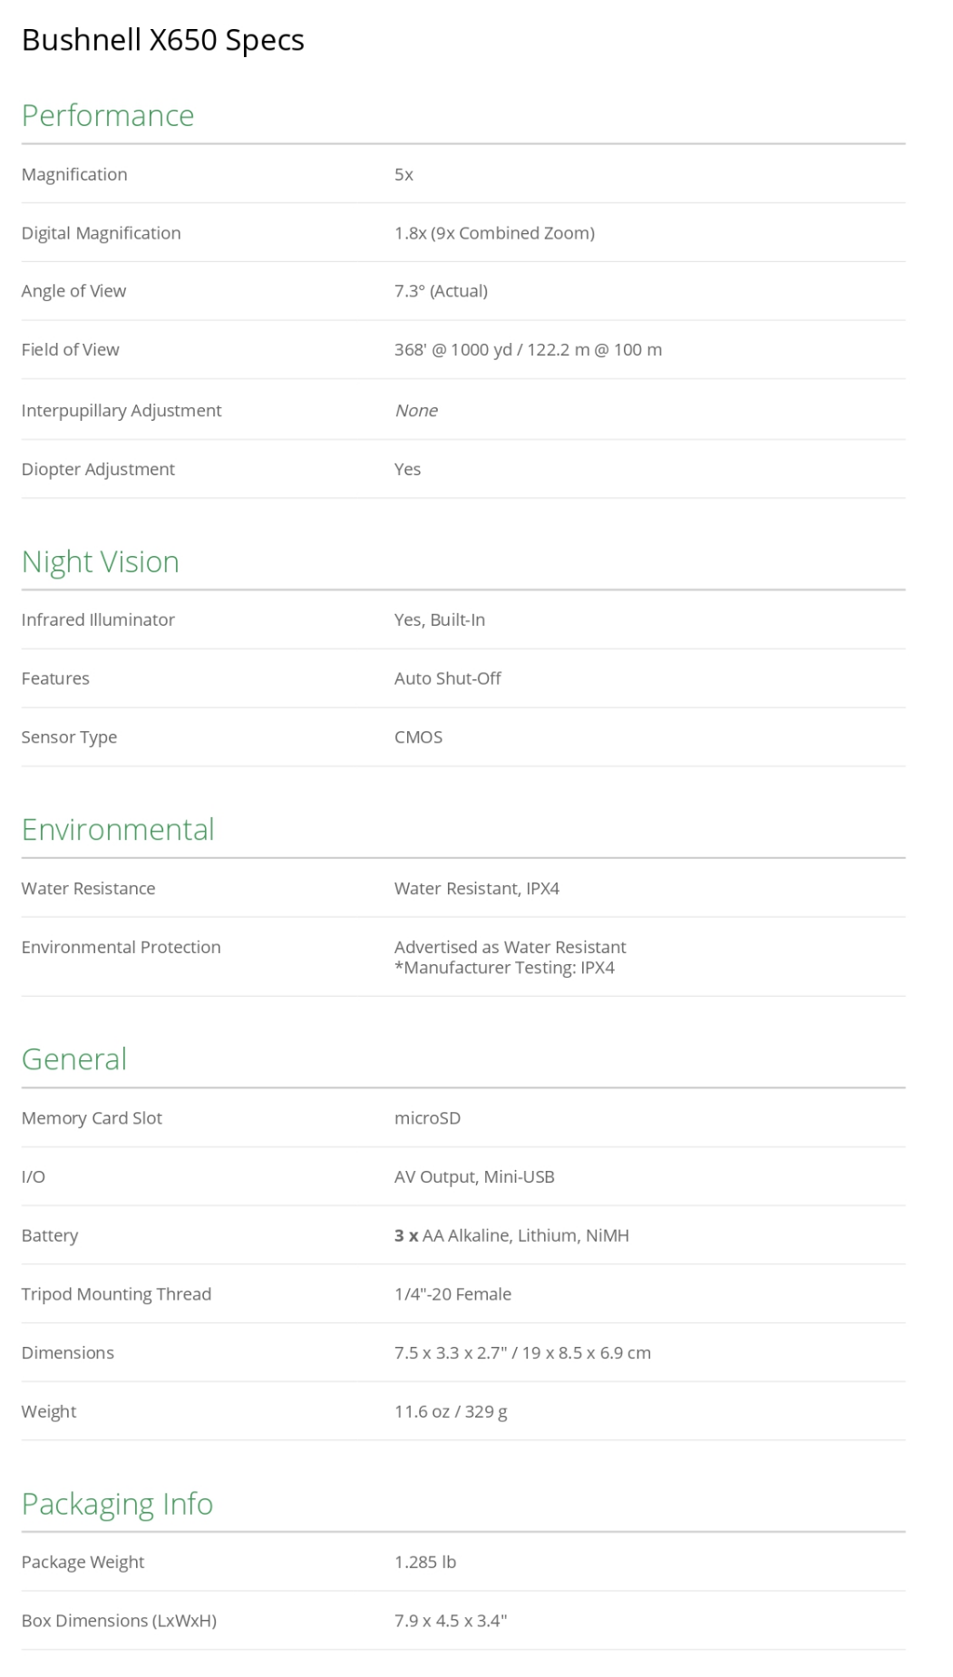Click the Digital Magnification label
This screenshot has height=1677, width=953.
[x=101, y=233]
